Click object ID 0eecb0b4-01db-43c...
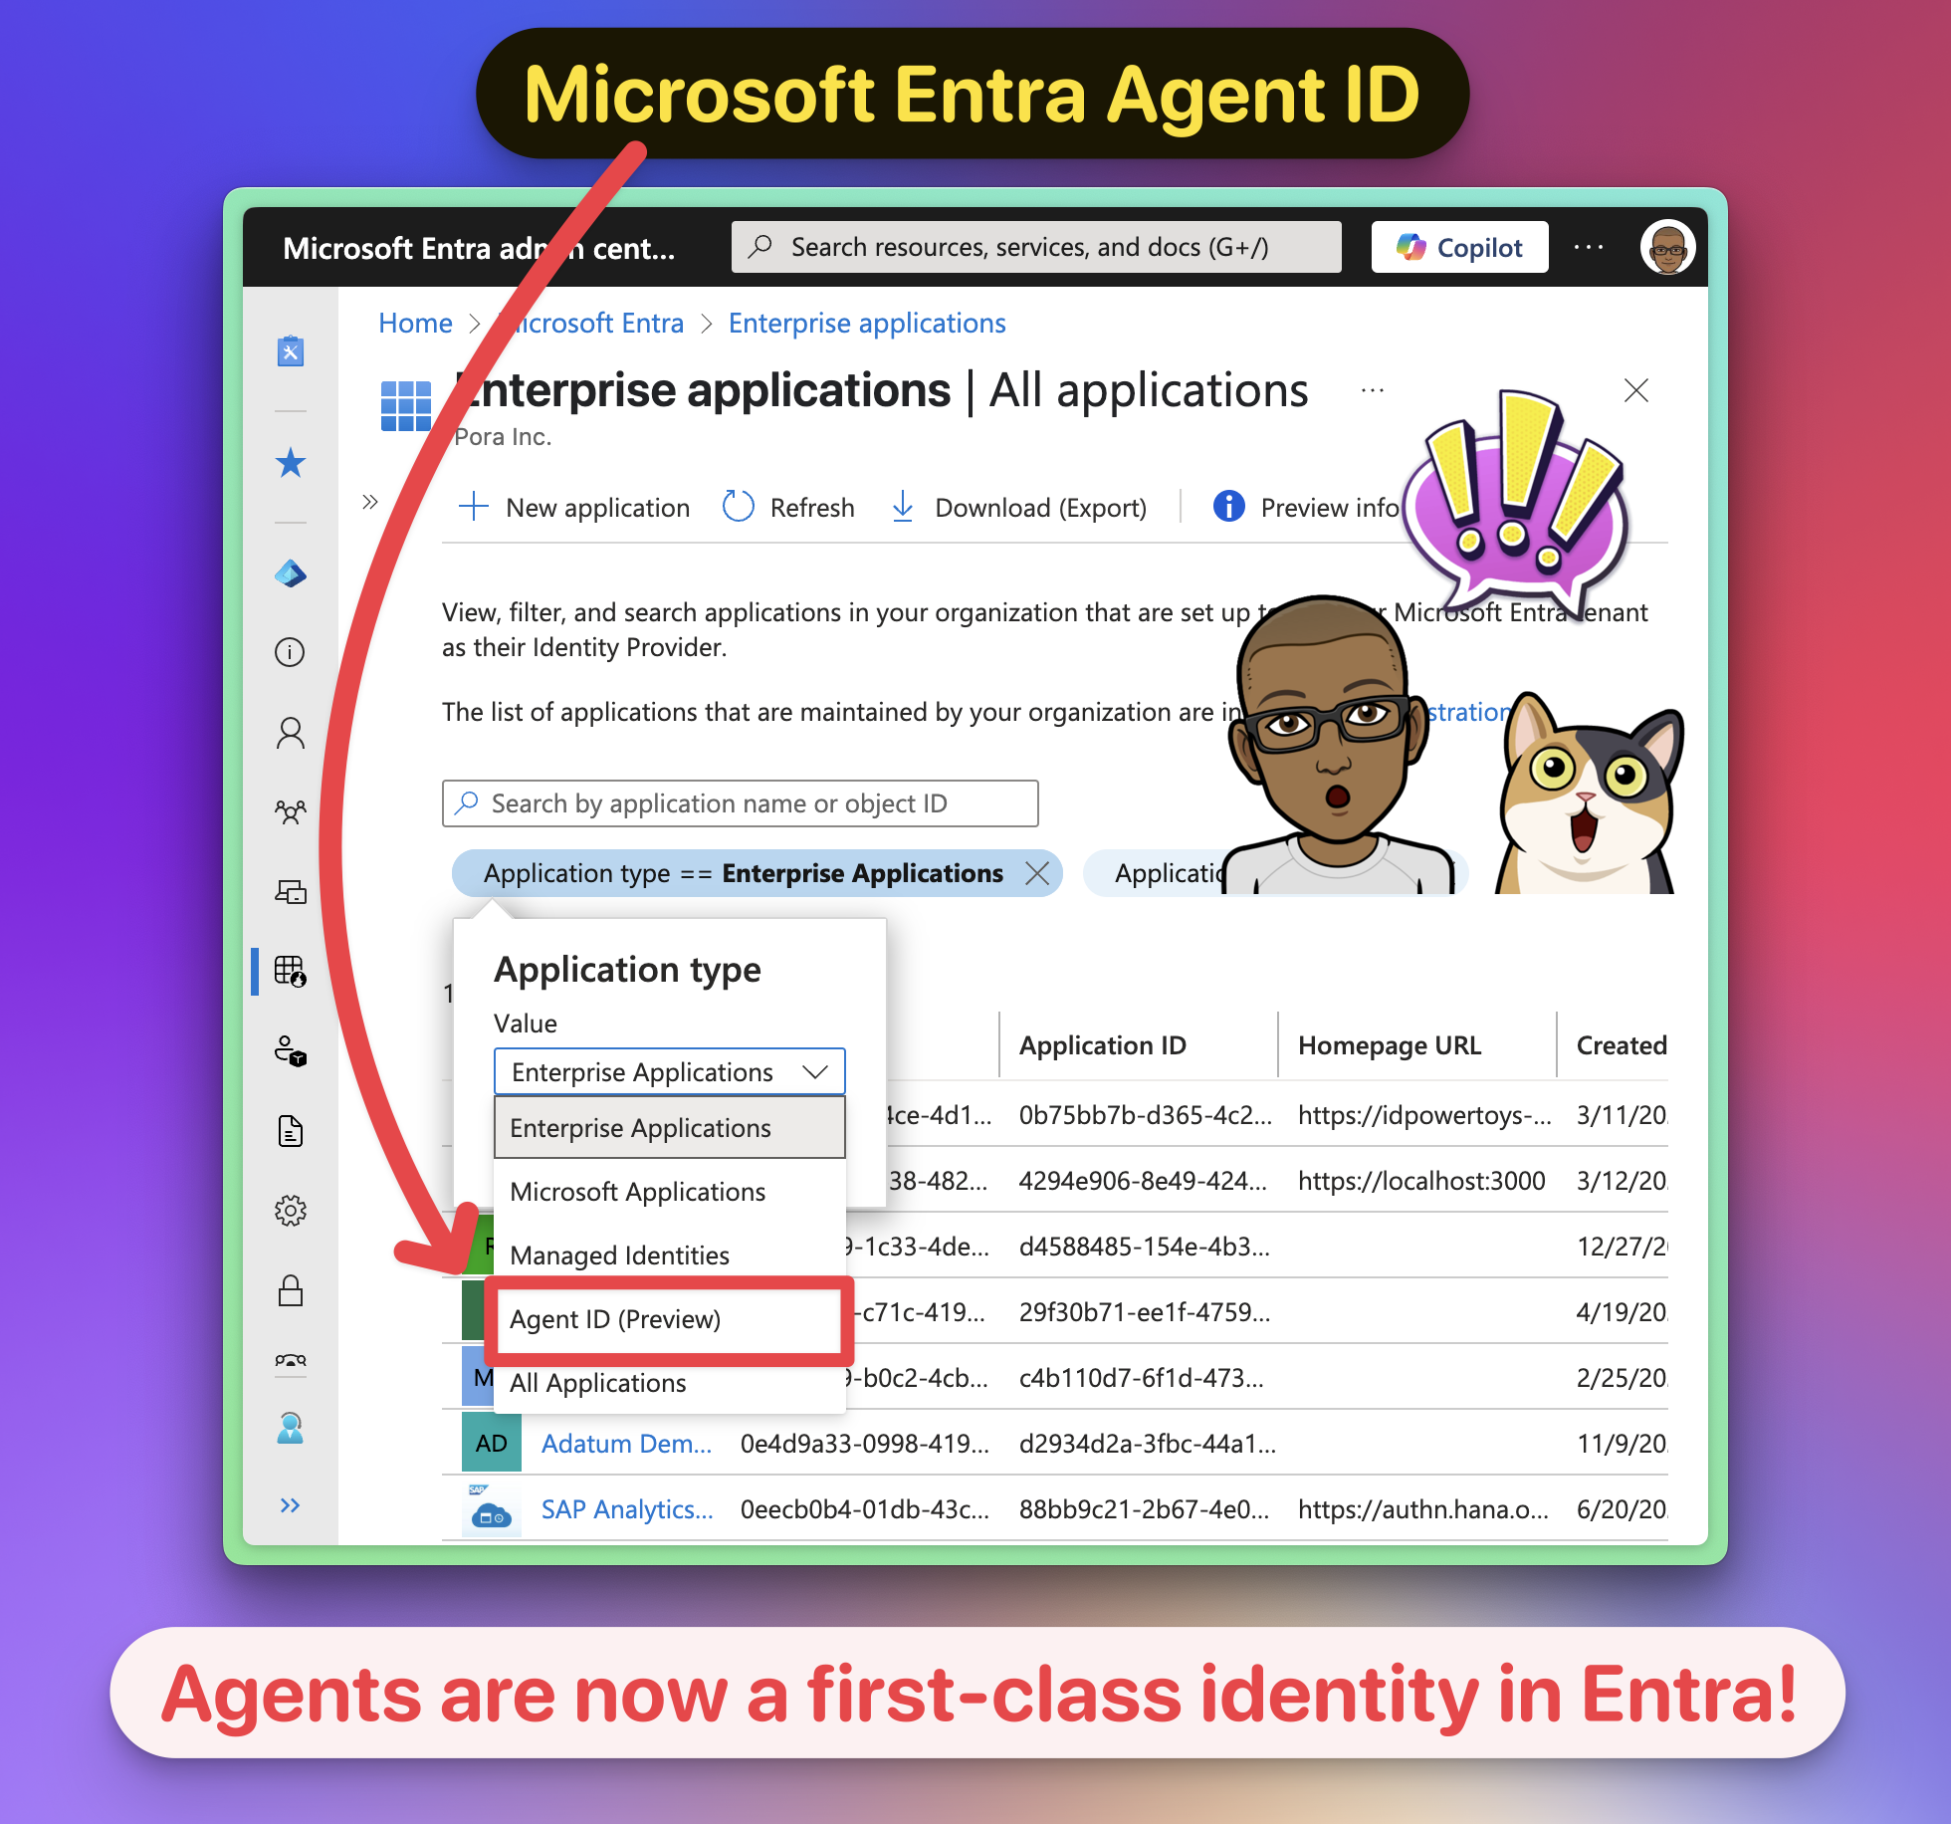 864,1509
